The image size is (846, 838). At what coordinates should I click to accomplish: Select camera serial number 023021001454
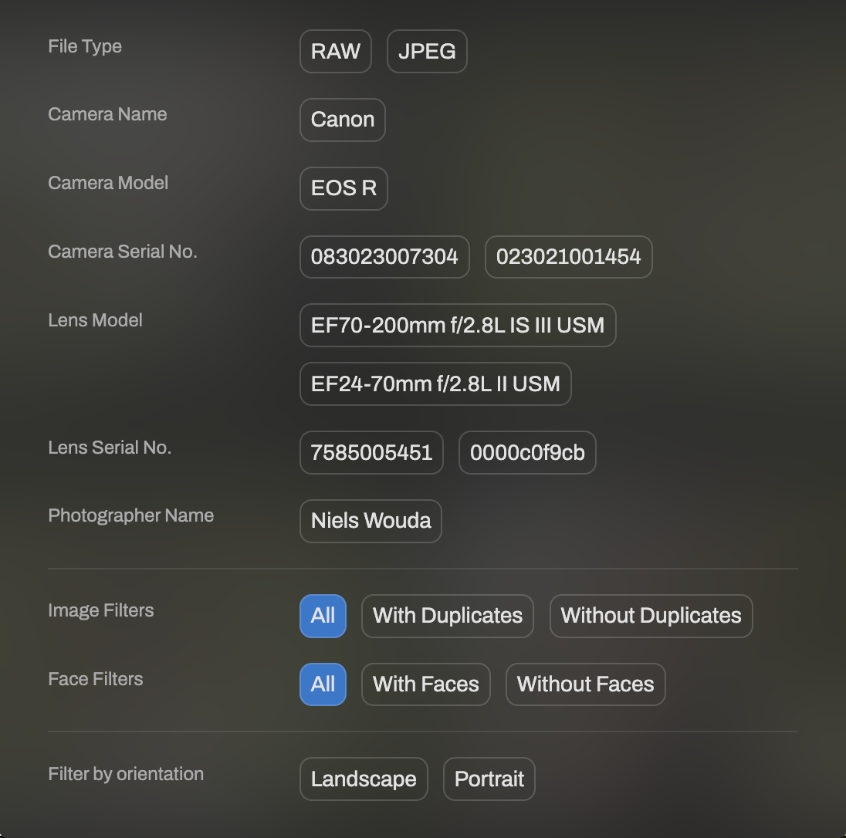point(568,257)
